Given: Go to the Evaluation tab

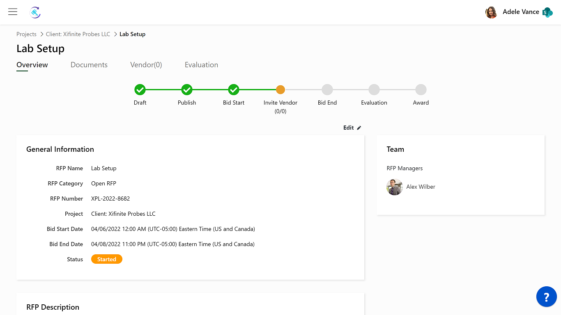Looking at the screenshot, I should click(x=201, y=65).
